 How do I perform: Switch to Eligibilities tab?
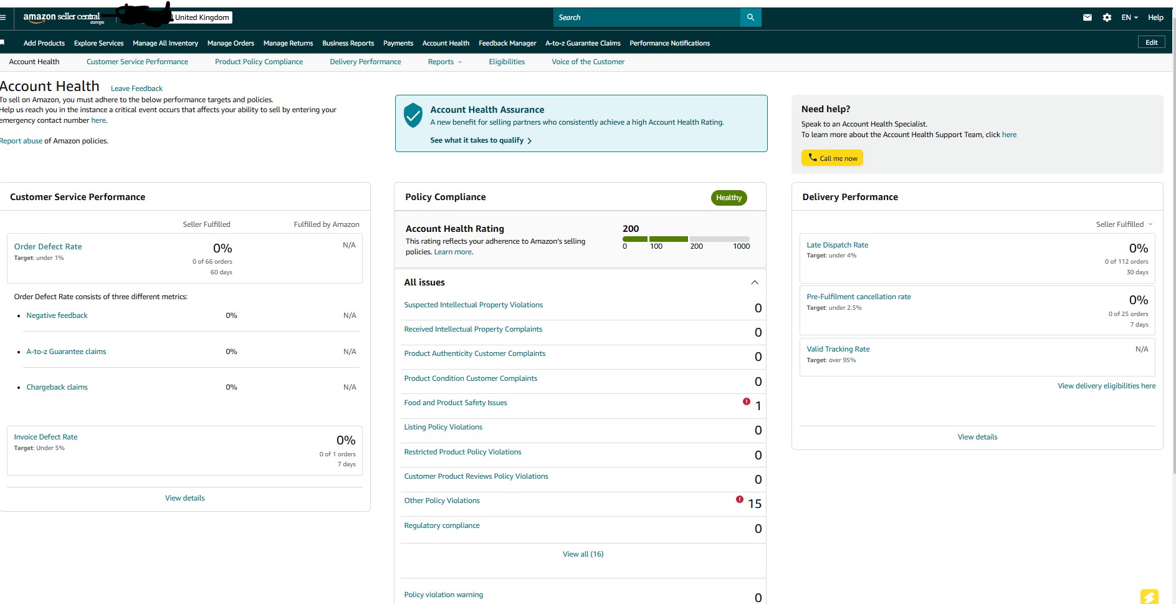coord(507,62)
